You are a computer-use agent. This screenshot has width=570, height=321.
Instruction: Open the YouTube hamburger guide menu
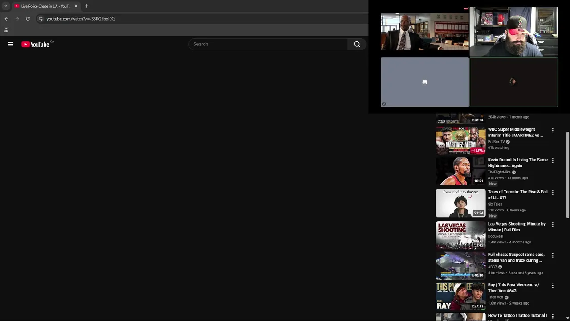tap(11, 44)
